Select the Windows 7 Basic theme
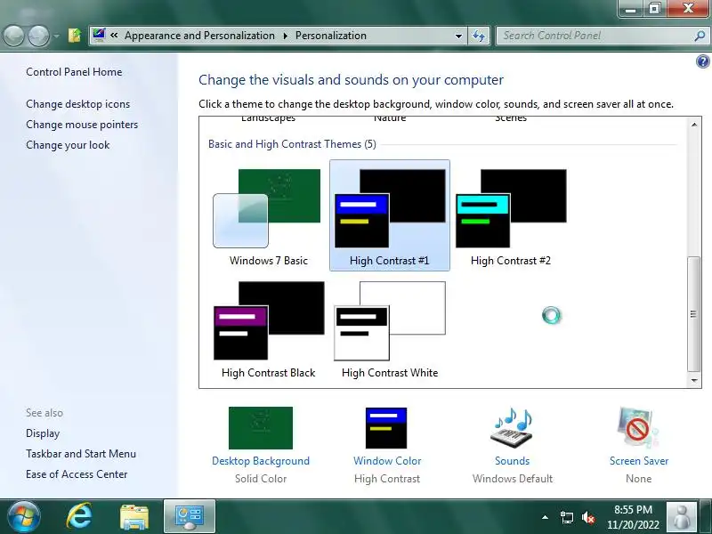The width and height of the screenshot is (712, 534). click(x=269, y=215)
